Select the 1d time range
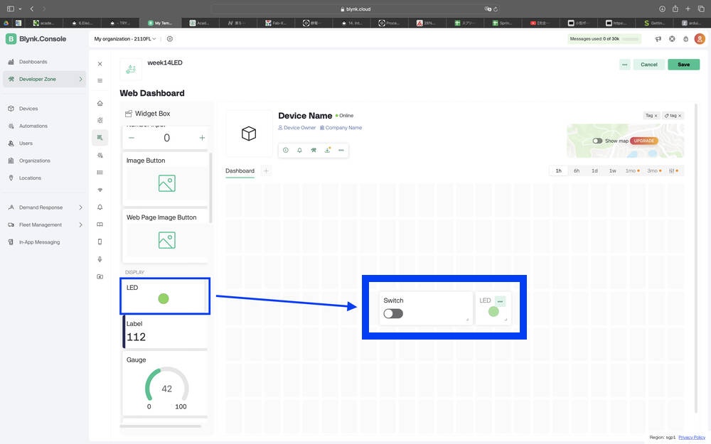 click(594, 170)
